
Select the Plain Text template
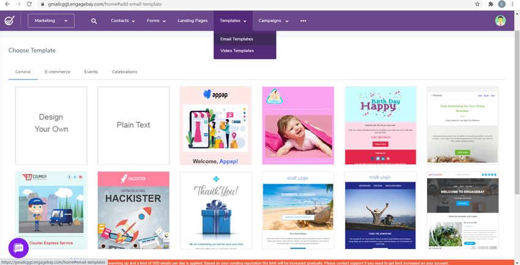point(133,125)
